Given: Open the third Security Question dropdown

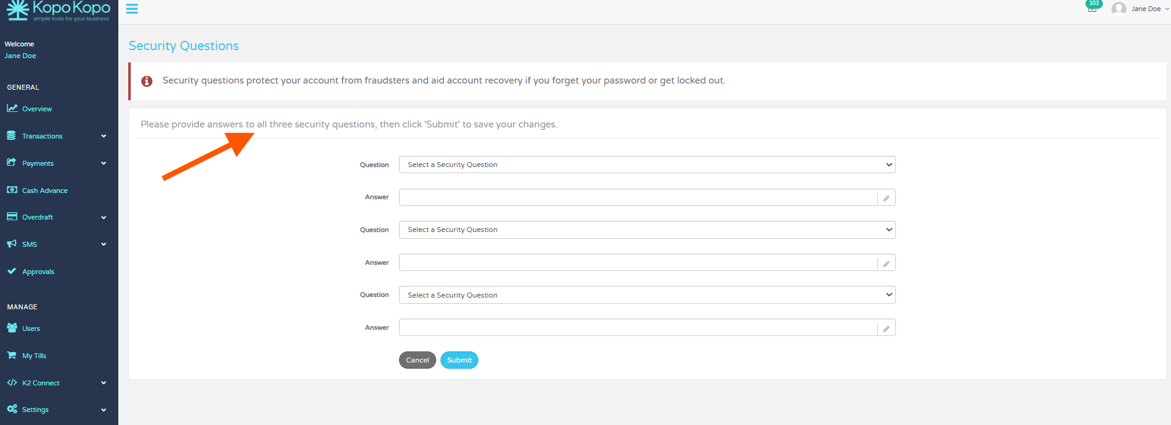Looking at the screenshot, I should pyautogui.click(x=647, y=295).
